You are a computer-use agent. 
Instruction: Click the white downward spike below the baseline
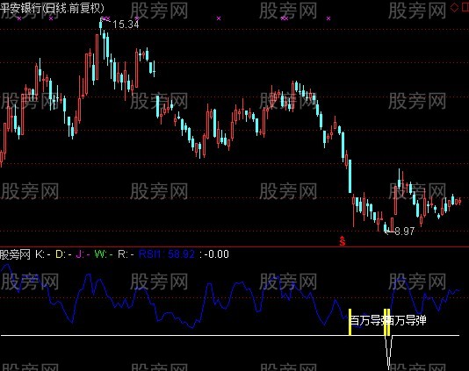tap(388, 353)
